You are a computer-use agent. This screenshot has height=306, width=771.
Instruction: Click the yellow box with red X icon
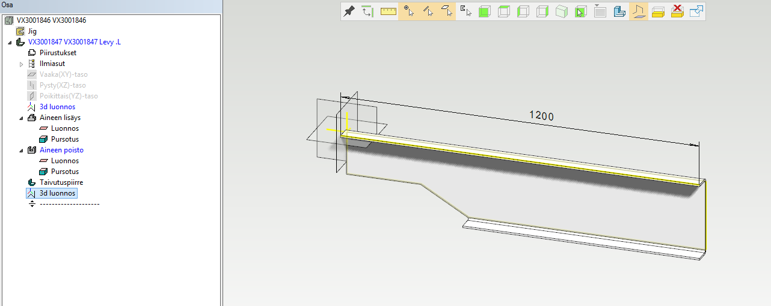point(677,11)
